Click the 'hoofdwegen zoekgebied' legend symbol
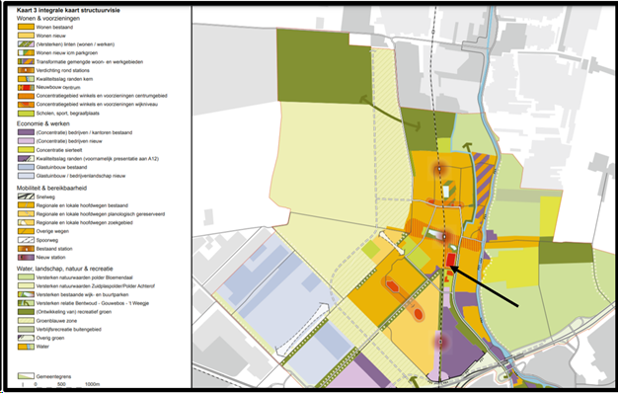618x393 pixels. click(x=26, y=223)
